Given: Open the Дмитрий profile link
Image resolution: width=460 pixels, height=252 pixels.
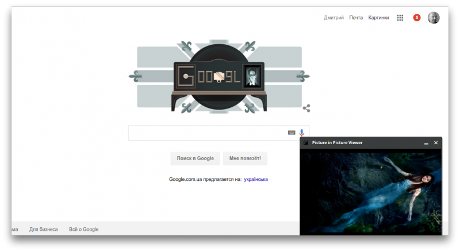Looking at the screenshot, I should coord(334,18).
